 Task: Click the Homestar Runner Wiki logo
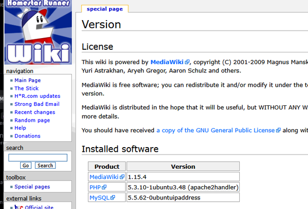point(38,32)
